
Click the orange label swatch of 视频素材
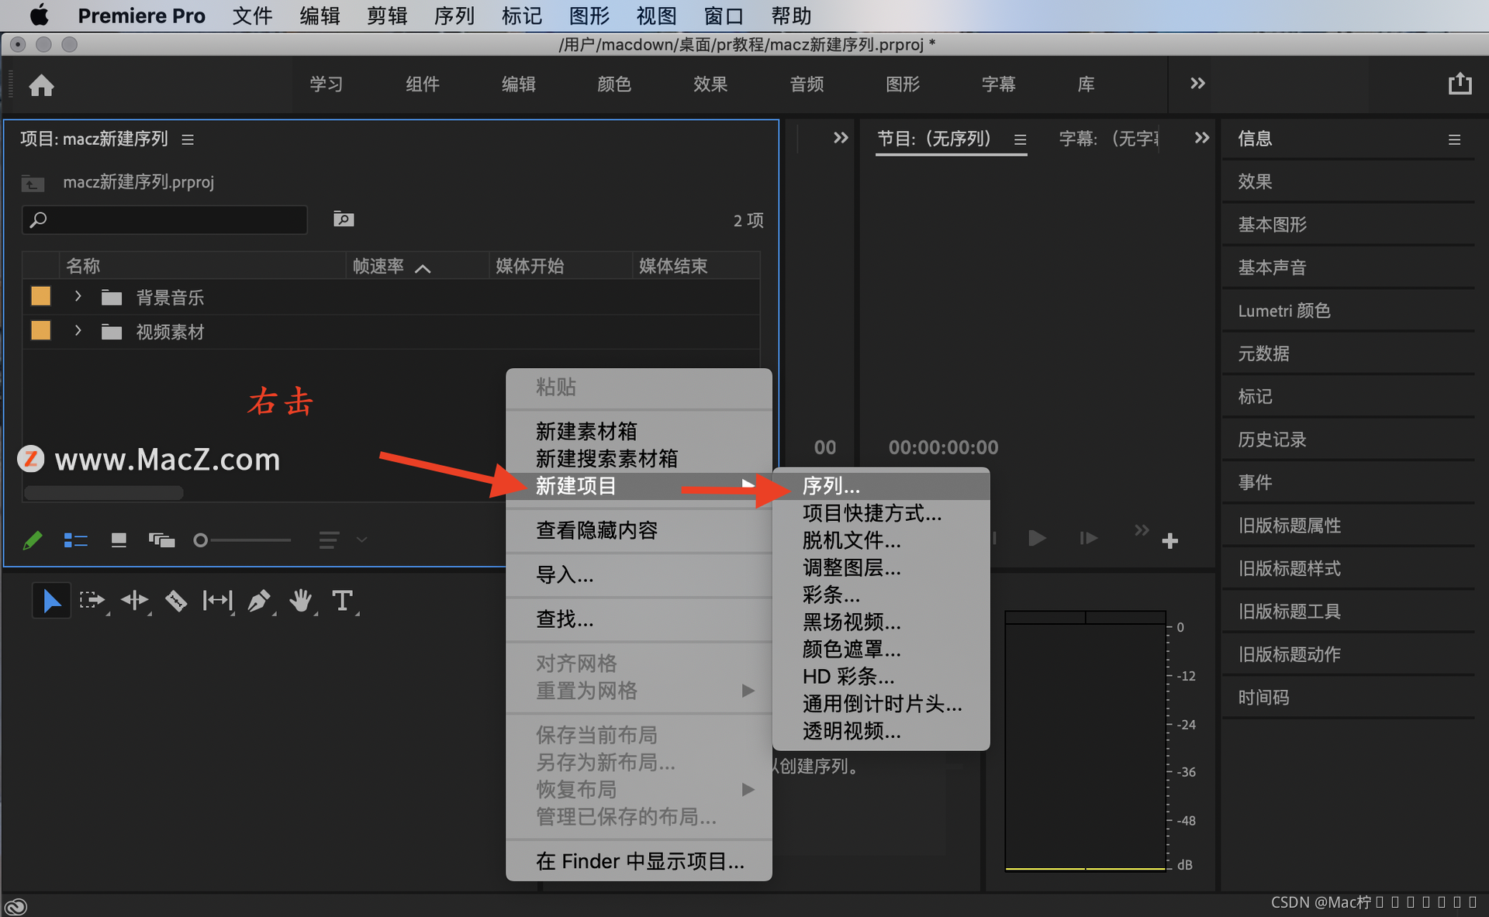pos(40,330)
